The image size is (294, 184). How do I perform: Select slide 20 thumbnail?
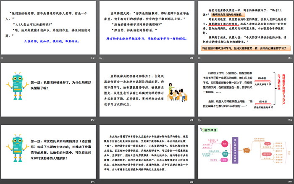(146, 27)
